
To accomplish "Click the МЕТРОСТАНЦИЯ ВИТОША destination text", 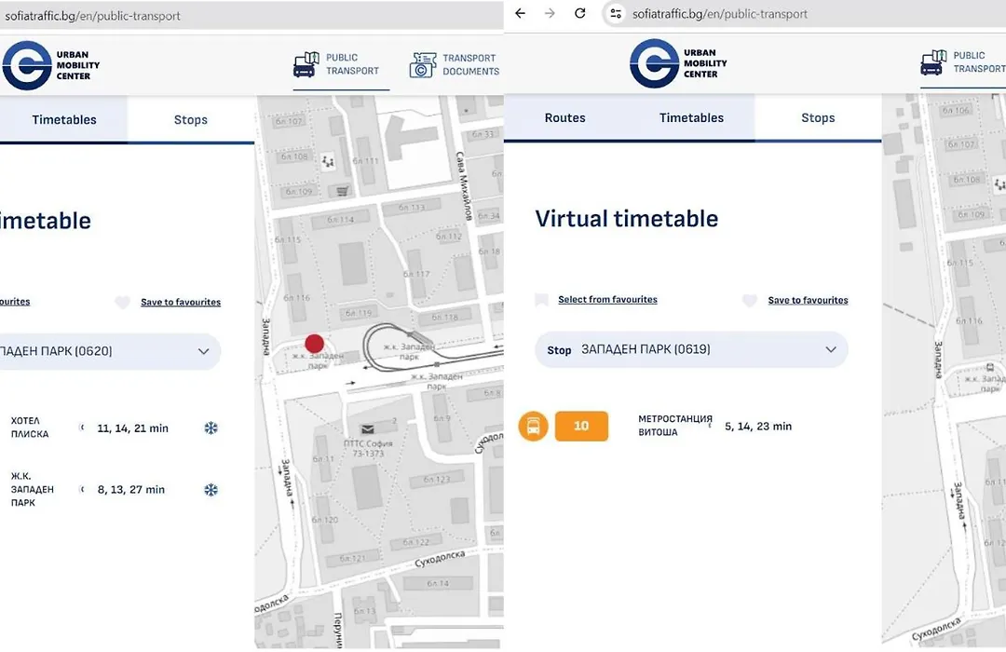I will tap(675, 426).
